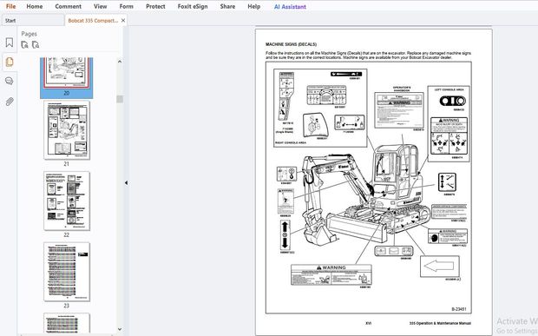Open the Bookmarks panel icon
538x336 pixels.
10,43
